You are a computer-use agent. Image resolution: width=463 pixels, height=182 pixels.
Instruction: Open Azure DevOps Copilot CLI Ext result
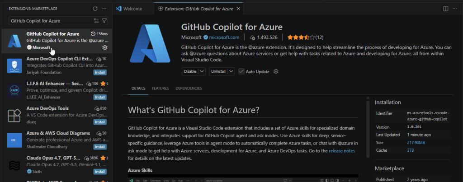[57, 65]
